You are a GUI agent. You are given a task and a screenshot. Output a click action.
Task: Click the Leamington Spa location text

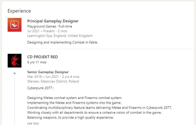click(60, 36)
